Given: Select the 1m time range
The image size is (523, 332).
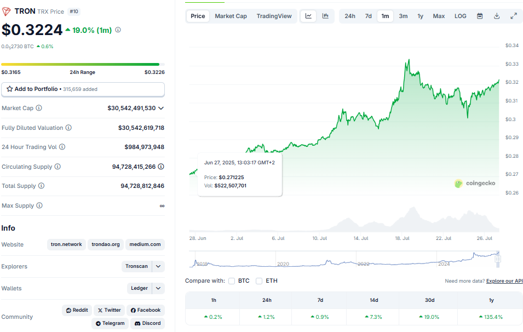Looking at the screenshot, I should [x=385, y=16].
